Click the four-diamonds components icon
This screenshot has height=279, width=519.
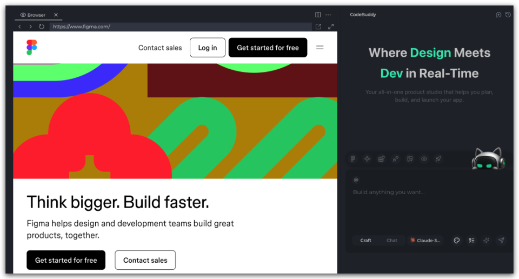pyautogui.click(x=367, y=159)
